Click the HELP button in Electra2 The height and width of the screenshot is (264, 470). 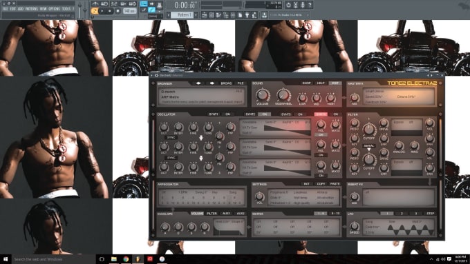[321, 83]
